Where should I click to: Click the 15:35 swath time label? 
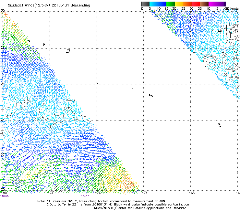(4, 196)
